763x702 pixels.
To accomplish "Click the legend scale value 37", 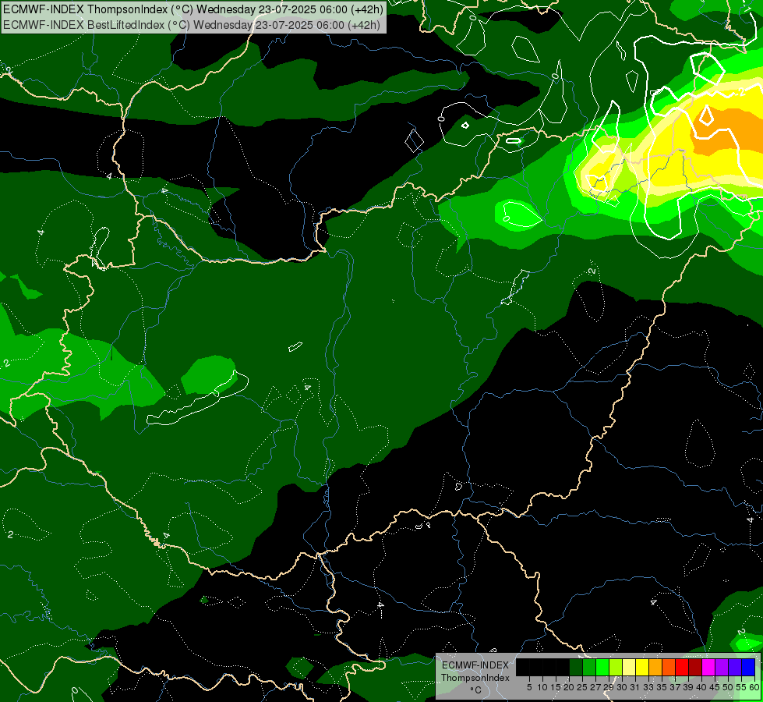I will point(675,687).
